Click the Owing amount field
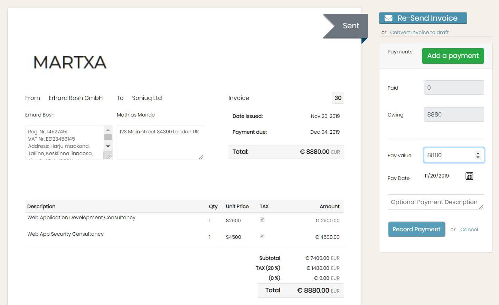Image resolution: width=499 pixels, height=305 pixels. (454, 114)
